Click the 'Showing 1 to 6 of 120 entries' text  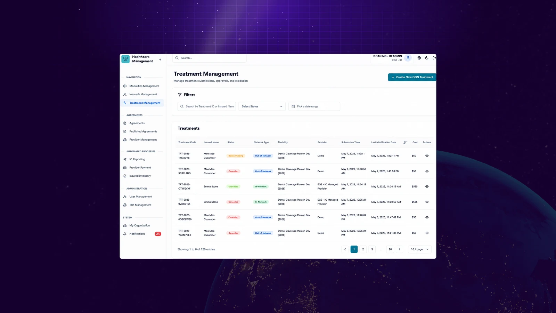(196, 249)
